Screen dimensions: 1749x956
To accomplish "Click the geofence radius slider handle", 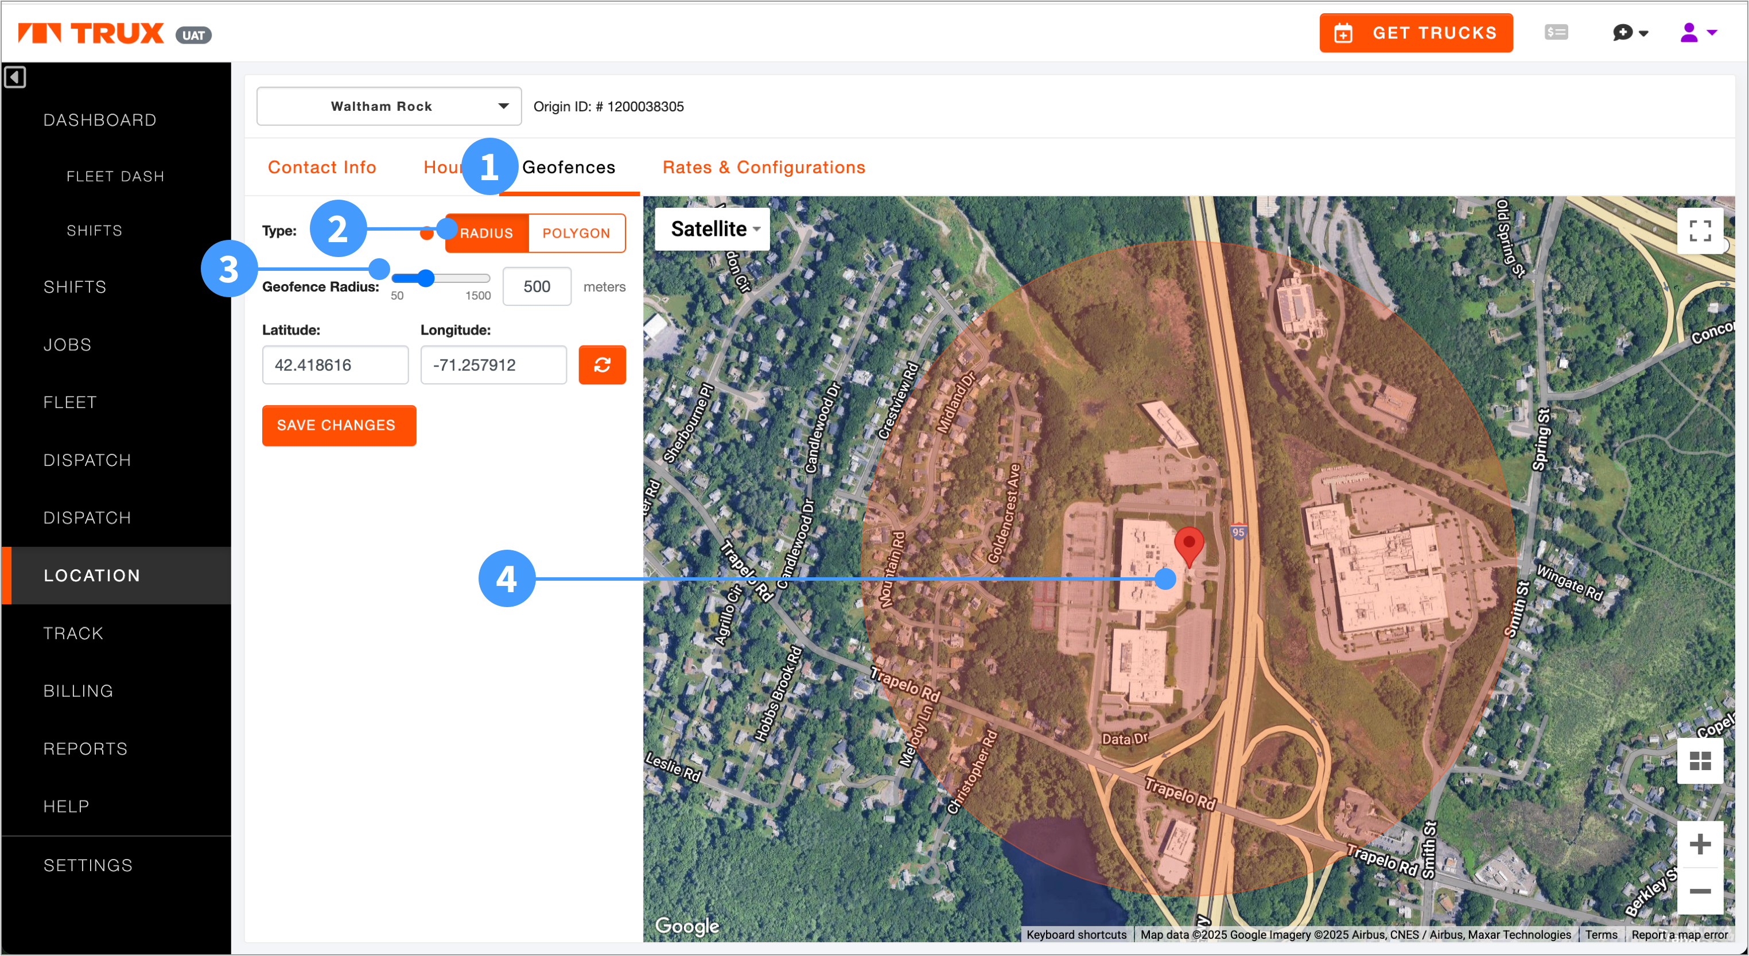I will pyautogui.click(x=426, y=278).
